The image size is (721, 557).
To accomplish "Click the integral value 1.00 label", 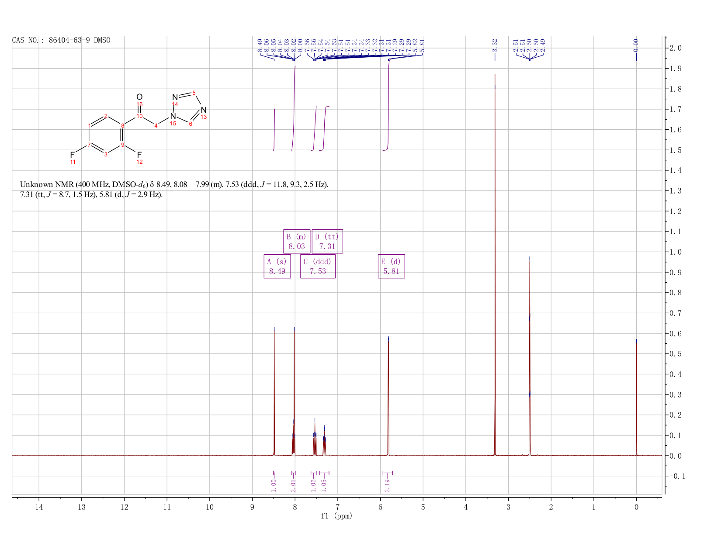I will point(274,485).
